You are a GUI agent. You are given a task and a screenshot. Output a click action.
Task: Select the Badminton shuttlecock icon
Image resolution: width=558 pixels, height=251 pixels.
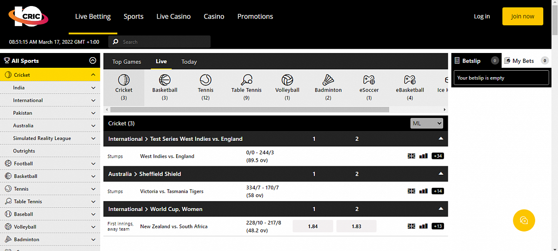(328, 80)
